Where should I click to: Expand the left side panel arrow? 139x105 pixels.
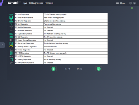click(x=2, y=45)
